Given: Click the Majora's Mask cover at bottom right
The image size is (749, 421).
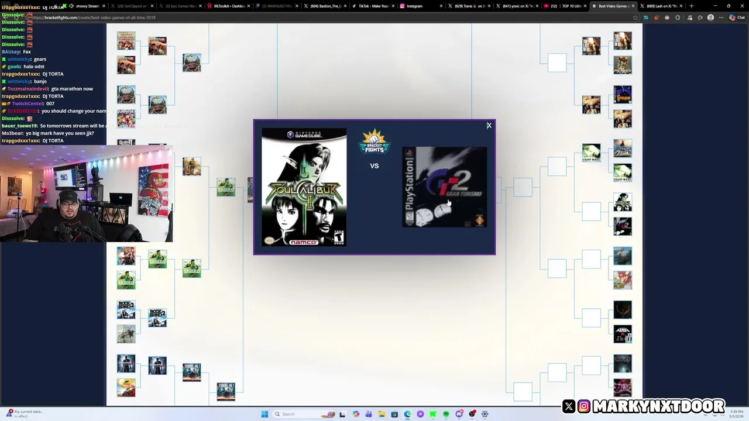Looking at the screenshot, I should click(623, 388).
